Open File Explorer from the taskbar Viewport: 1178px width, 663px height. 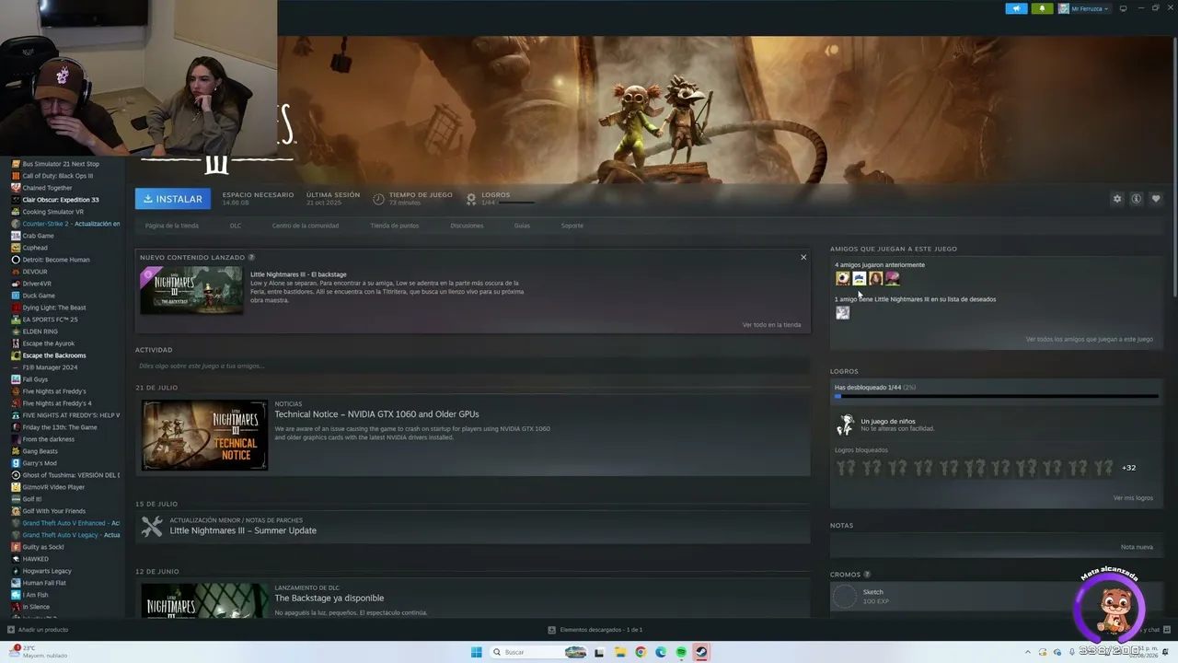point(620,652)
